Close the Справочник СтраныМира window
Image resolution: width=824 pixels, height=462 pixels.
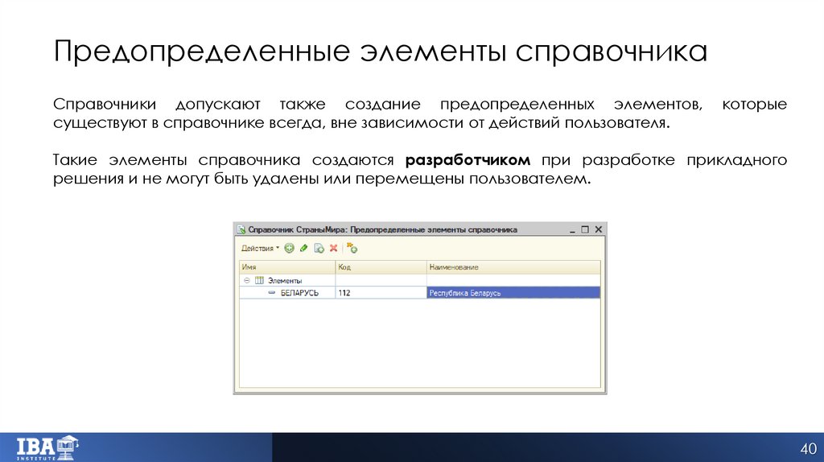point(598,229)
